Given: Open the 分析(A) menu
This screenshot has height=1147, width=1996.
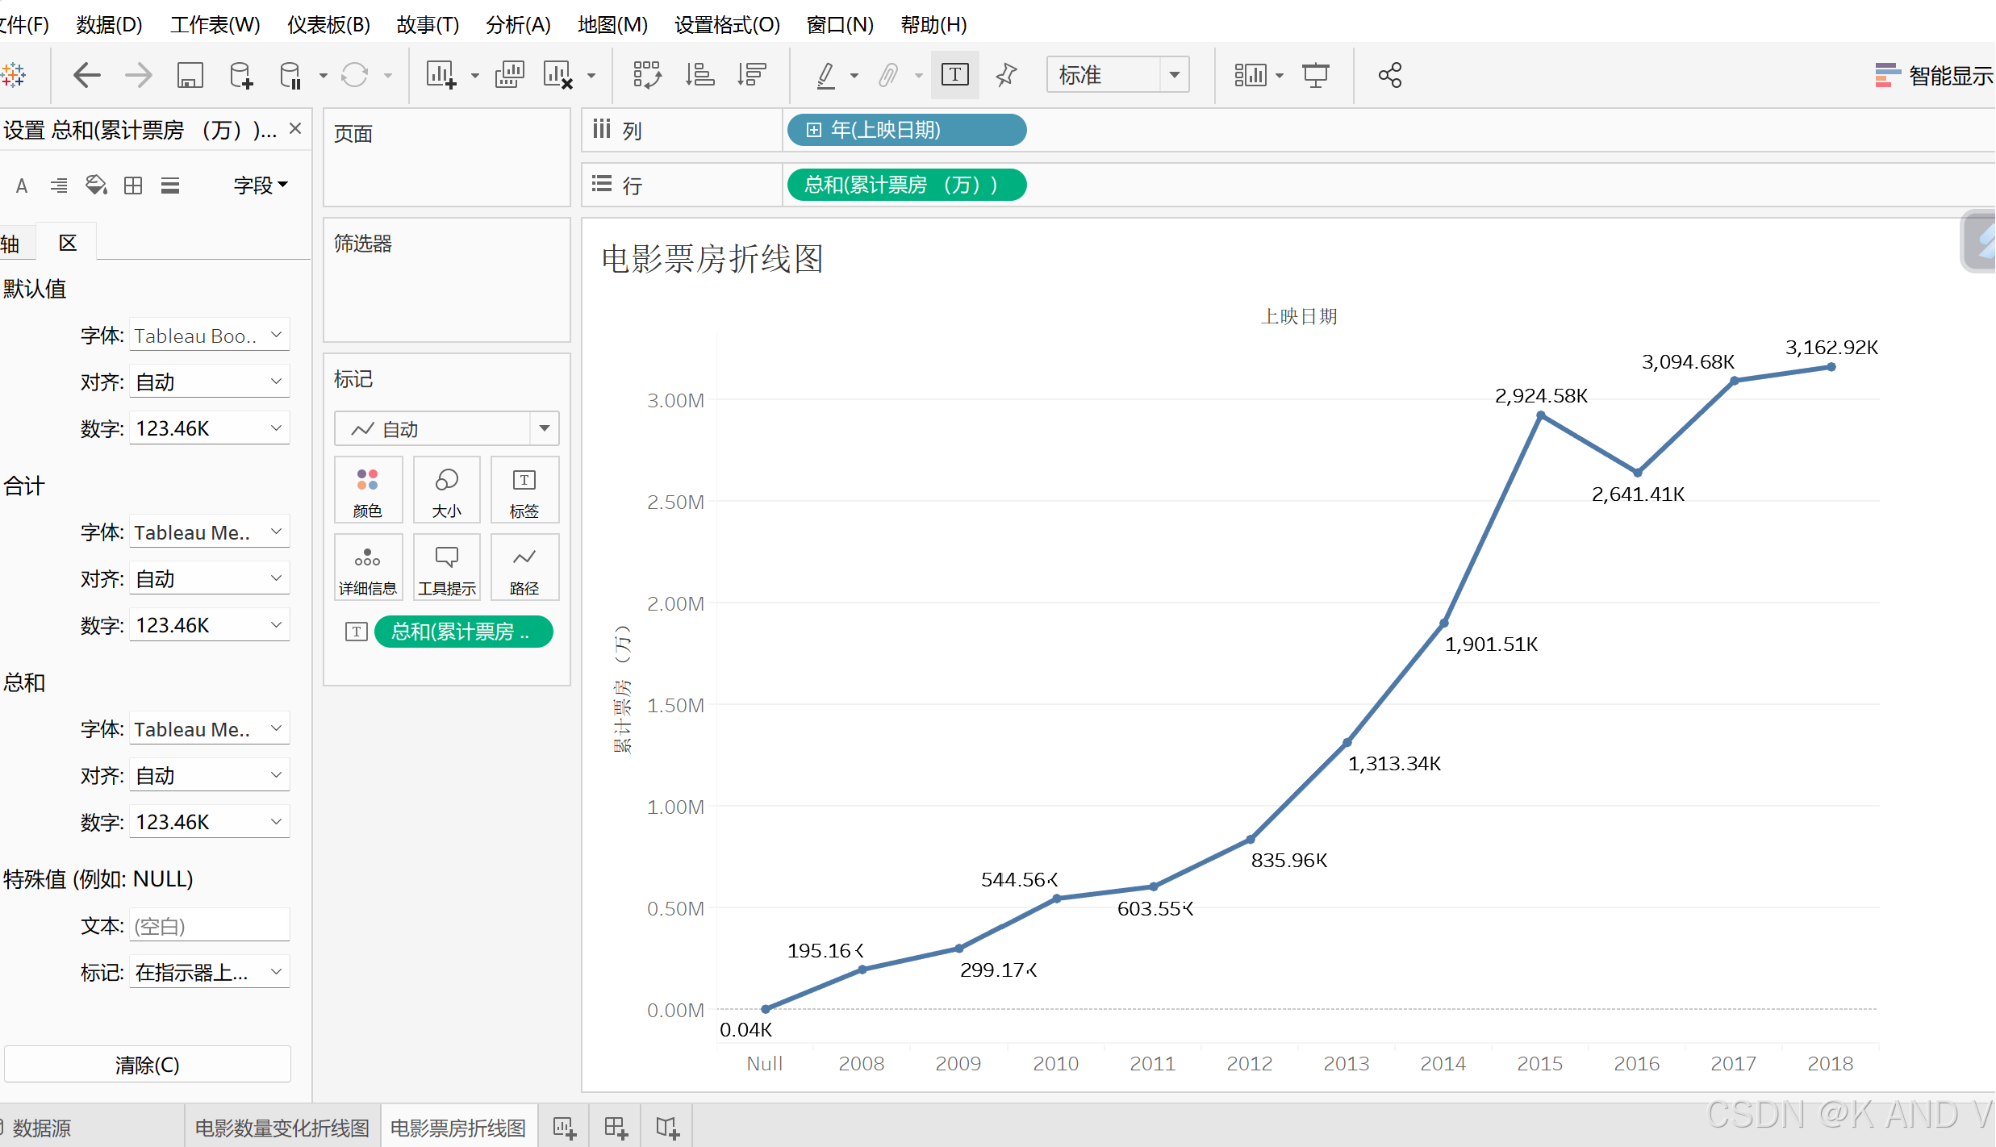Looking at the screenshot, I should [517, 24].
